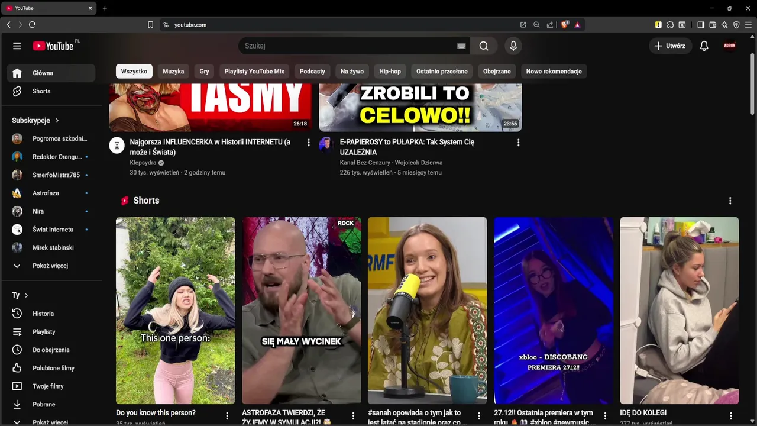Viewport: 757px width, 426px height.
Task: Open Pogromca szkodników subscription
Action: point(51,138)
